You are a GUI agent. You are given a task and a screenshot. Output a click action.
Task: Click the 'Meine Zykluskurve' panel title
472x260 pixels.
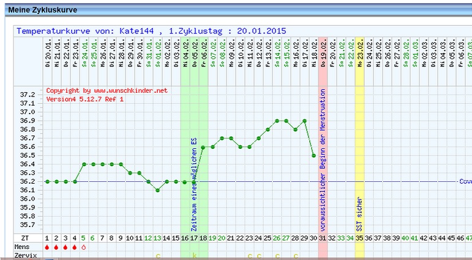click(x=38, y=10)
